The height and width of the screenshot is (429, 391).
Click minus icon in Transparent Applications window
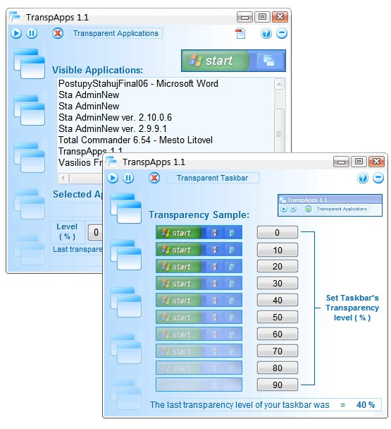[281, 33]
